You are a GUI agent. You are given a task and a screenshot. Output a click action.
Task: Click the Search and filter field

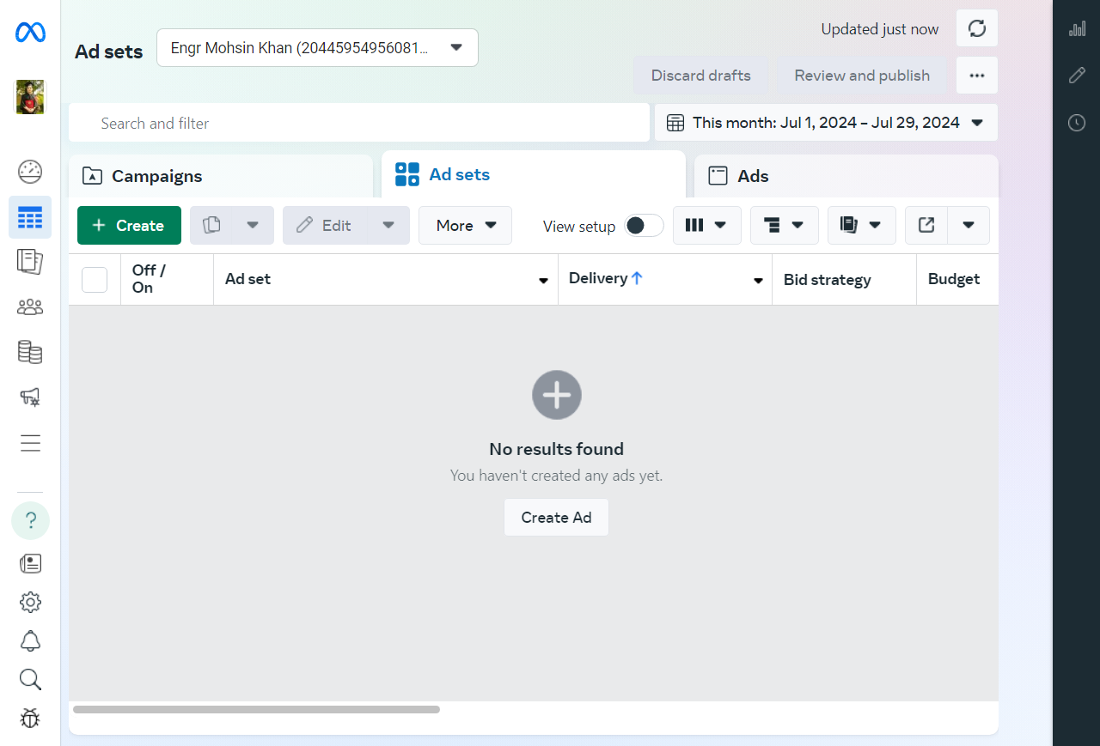tap(359, 123)
